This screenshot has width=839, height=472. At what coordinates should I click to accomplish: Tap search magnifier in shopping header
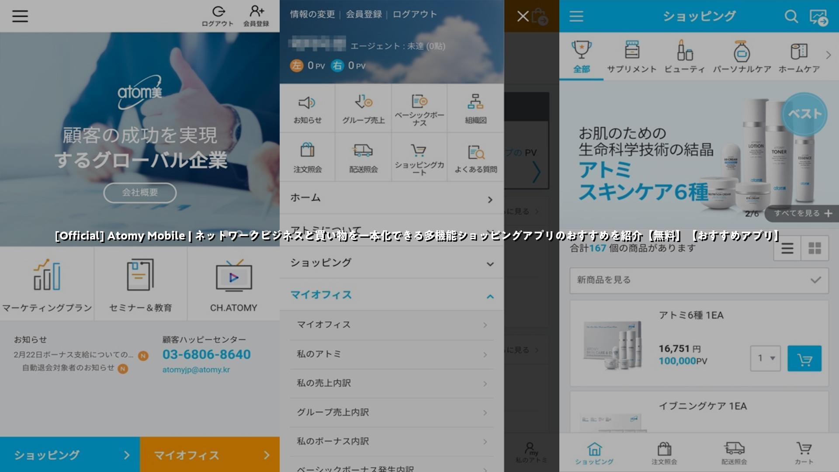[x=791, y=16]
